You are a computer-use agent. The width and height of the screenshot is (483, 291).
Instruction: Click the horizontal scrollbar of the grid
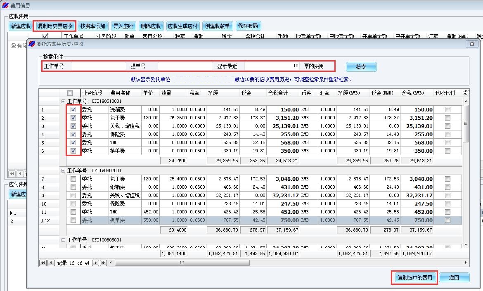(x=289, y=263)
